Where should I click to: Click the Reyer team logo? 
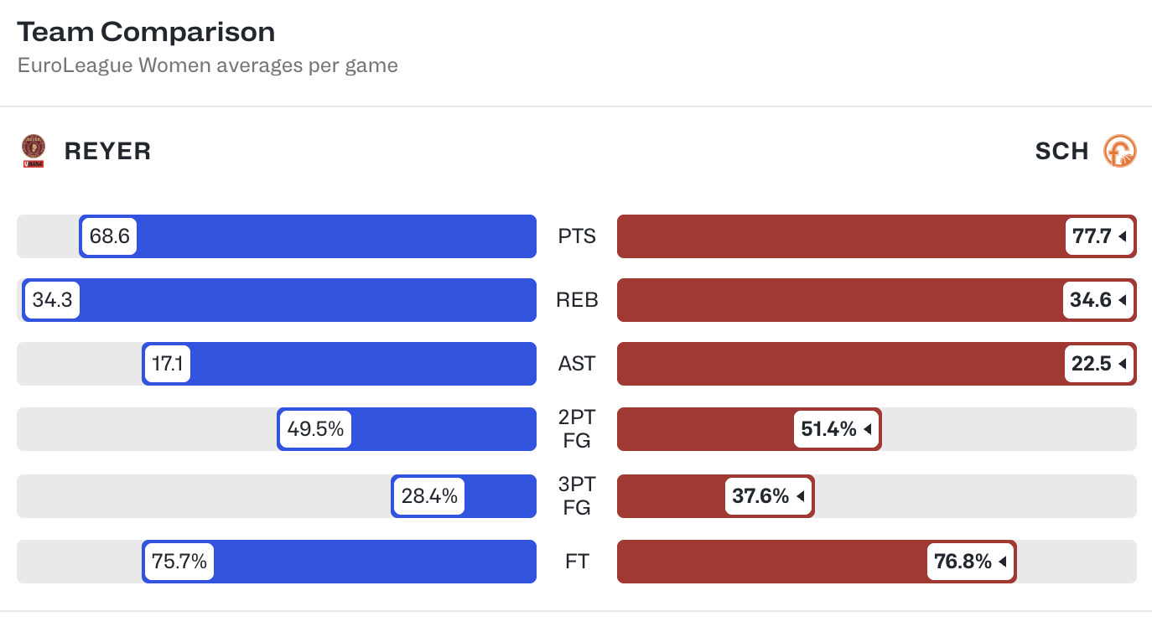pos(33,151)
